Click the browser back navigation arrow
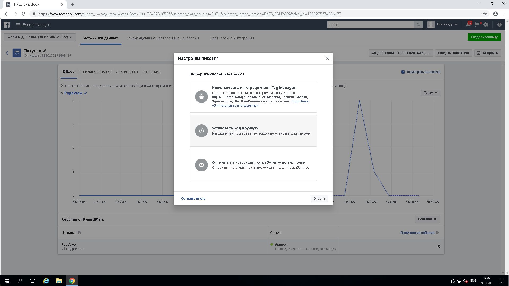This screenshot has height=286, width=509. pos(7,14)
